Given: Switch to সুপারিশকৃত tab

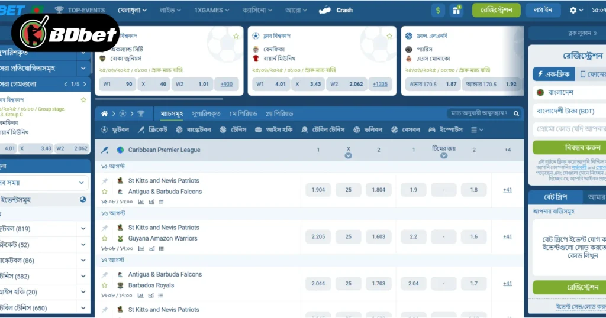Looking at the screenshot, I should coord(206,113).
